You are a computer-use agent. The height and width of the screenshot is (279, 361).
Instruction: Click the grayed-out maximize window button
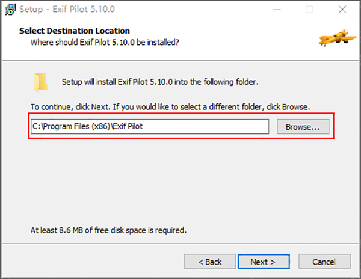point(309,10)
